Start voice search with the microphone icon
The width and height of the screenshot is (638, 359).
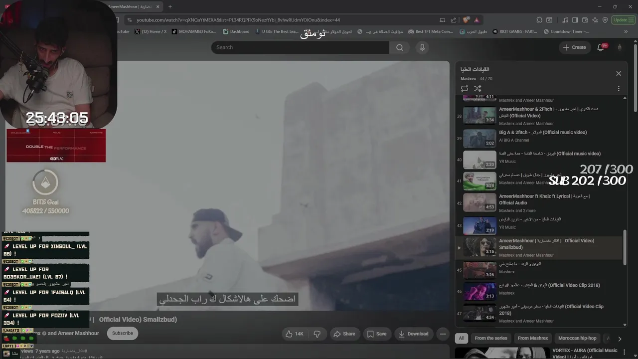click(422, 47)
